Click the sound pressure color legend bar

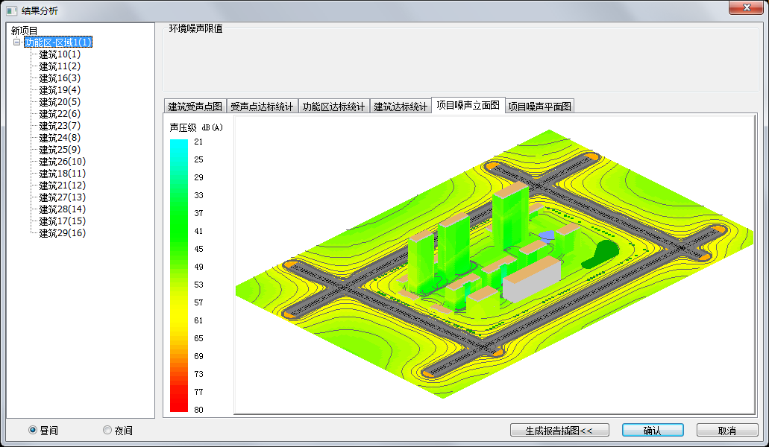click(x=179, y=276)
